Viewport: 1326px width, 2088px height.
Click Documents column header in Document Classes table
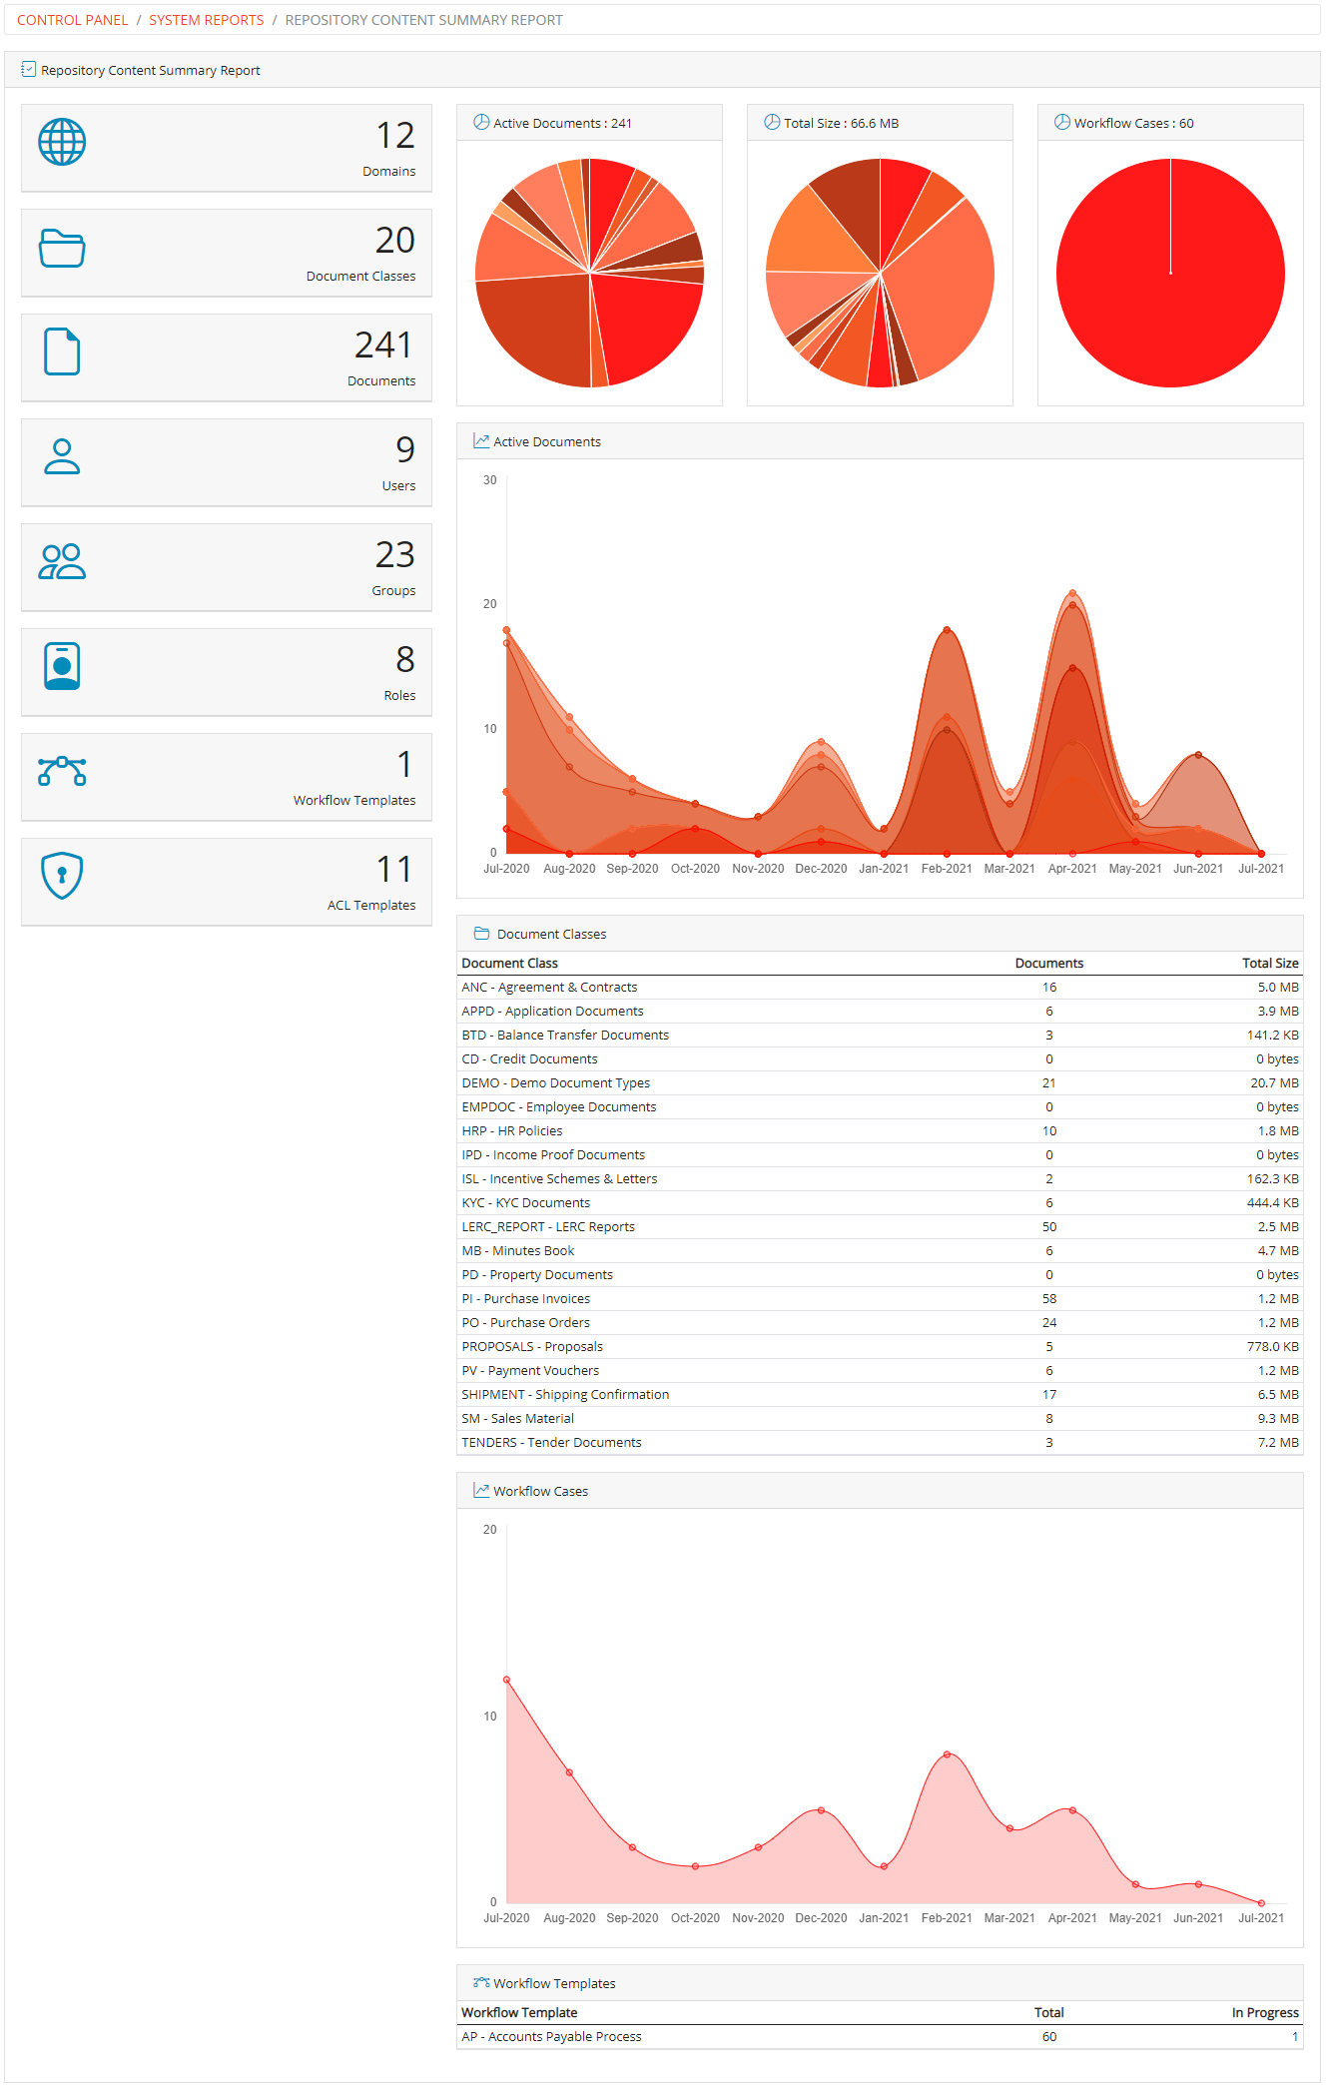tap(1048, 963)
